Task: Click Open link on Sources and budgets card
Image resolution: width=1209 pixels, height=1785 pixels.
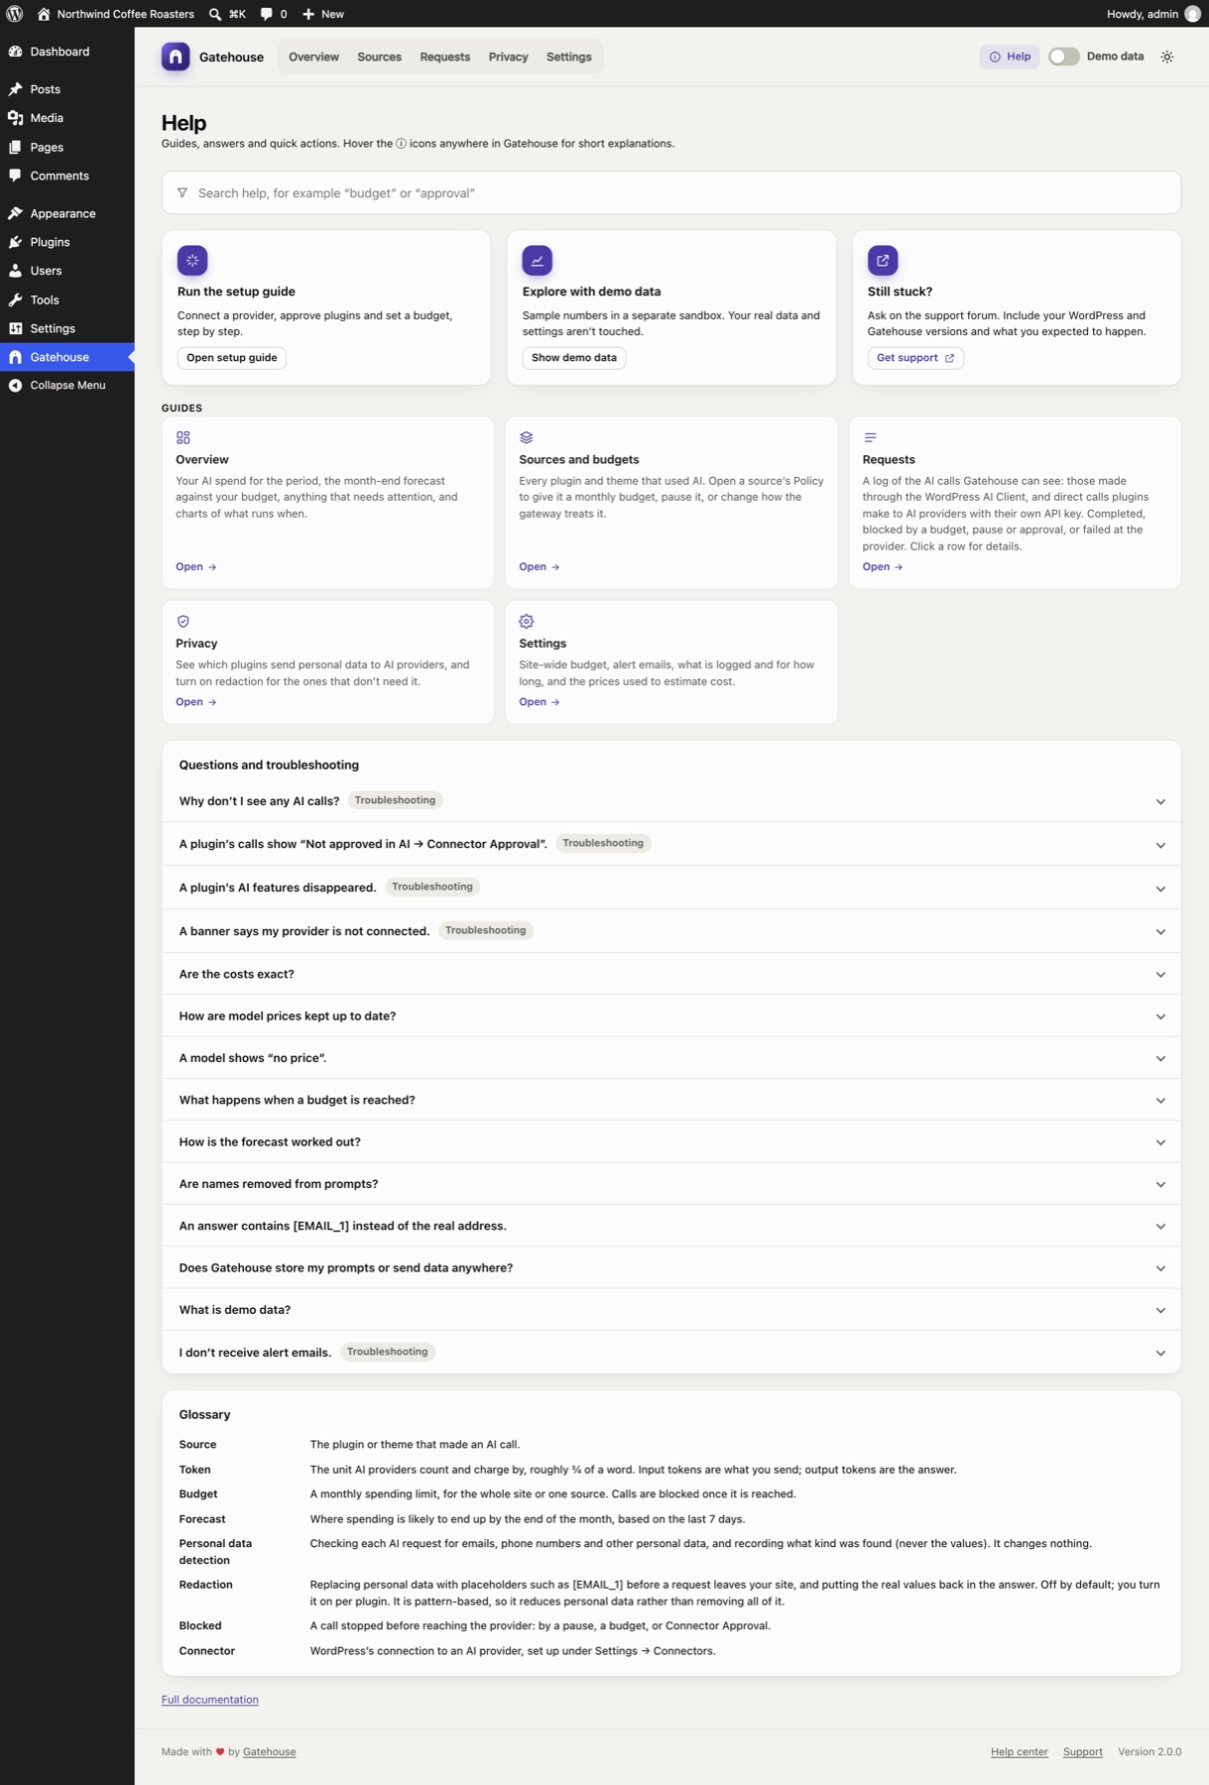Action: pyautogui.click(x=540, y=567)
